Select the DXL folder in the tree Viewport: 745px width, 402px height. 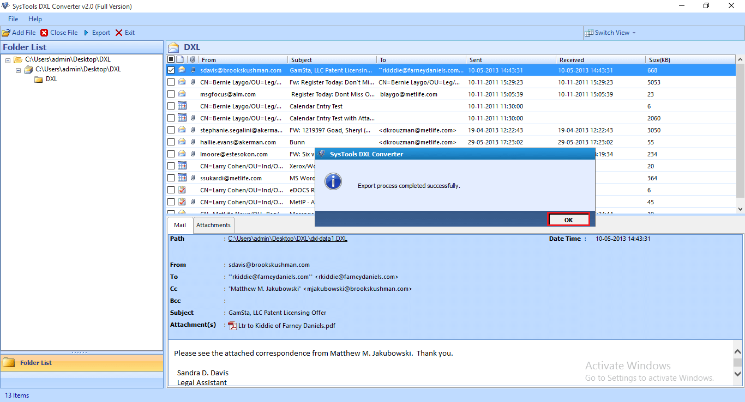pyautogui.click(x=51, y=79)
